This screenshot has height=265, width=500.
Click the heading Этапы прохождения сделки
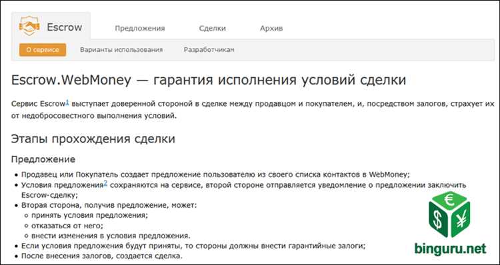tap(93, 139)
